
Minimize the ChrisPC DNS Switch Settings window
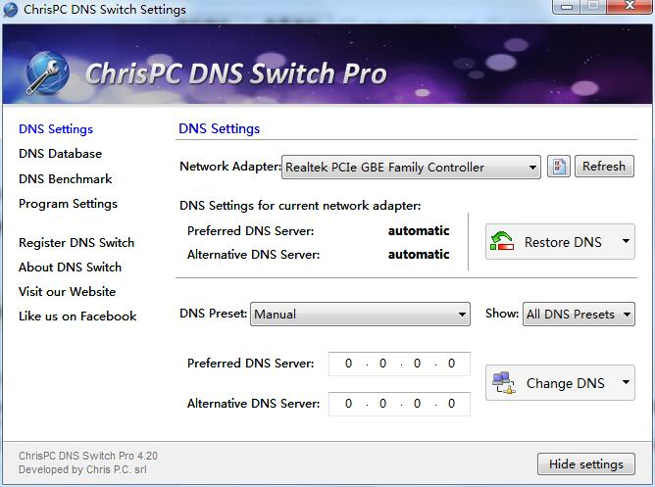pyautogui.click(x=567, y=6)
